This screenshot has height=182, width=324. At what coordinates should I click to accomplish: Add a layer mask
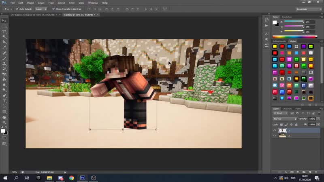coord(292,172)
